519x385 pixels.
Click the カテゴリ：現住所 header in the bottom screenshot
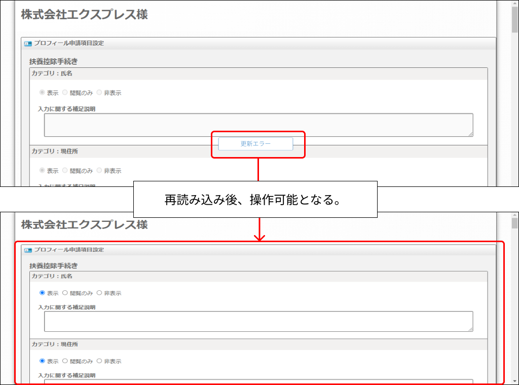(55, 344)
